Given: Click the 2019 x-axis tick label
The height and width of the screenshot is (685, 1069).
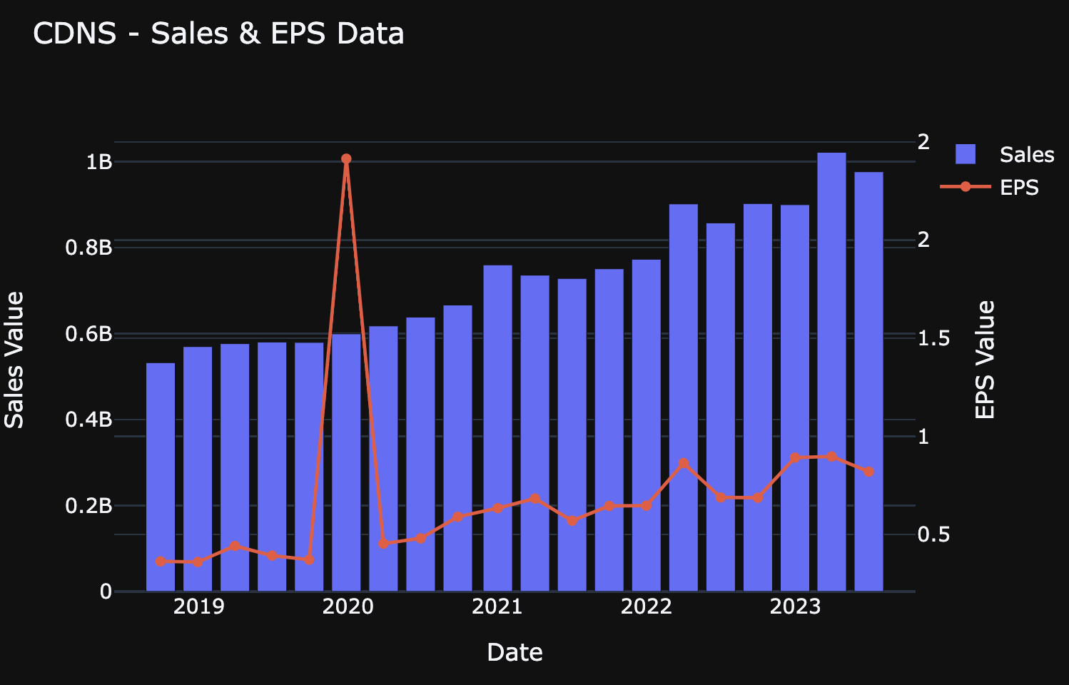Looking at the screenshot, I should 198,607.
